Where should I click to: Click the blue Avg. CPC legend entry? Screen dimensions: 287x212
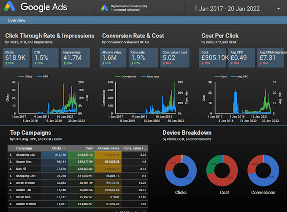pos(240,76)
